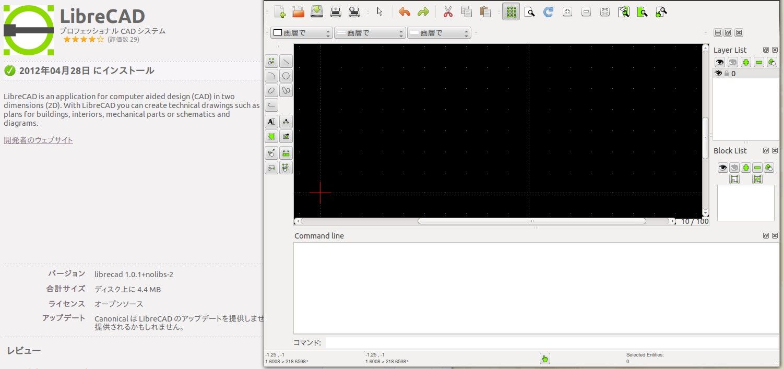Screen dimensions: 783x369
Task: Activate the selection pointer tool
Action: [x=379, y=11]
